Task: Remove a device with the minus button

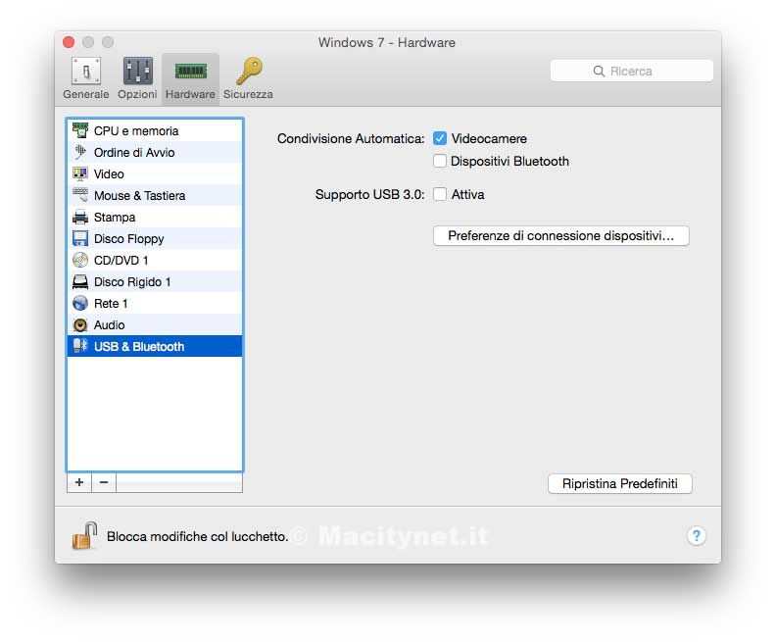Action: pyautogui.click(x=104, y=482)
